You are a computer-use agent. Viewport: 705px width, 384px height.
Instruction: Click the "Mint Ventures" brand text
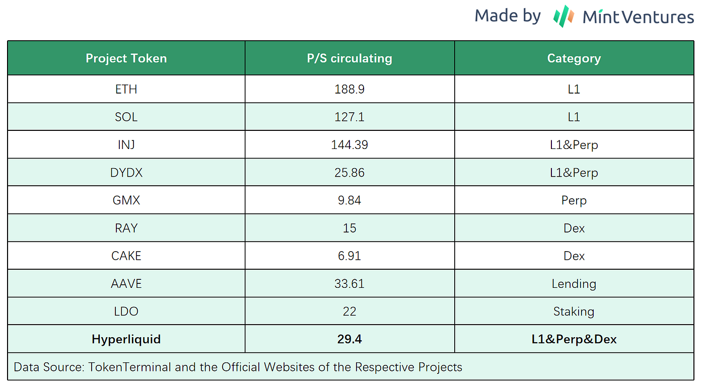(638, 17)
